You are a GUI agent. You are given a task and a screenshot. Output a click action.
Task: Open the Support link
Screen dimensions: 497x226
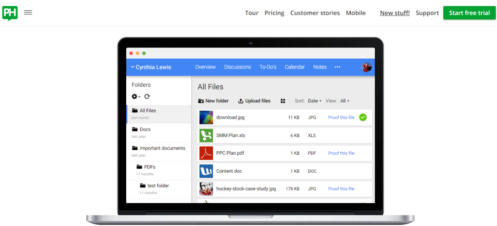point(427,13)
